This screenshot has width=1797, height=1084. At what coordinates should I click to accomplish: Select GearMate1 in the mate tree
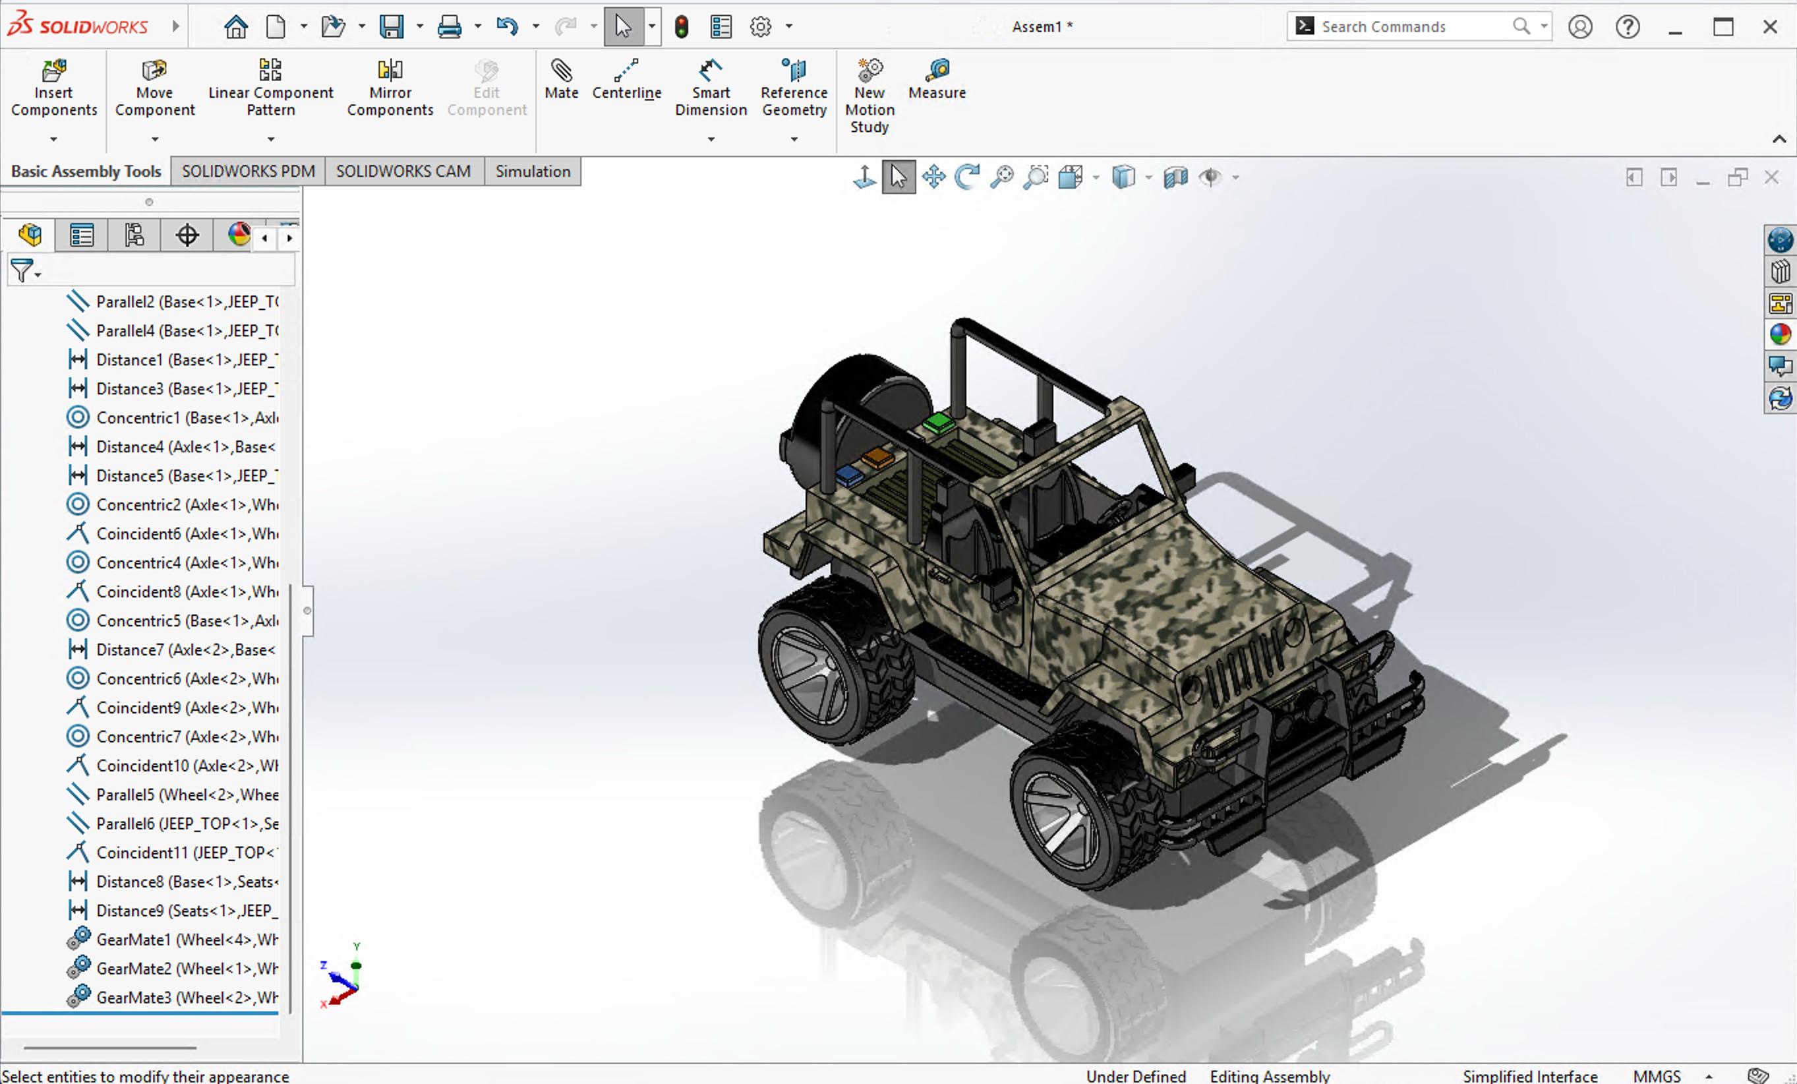click(171, 939)
